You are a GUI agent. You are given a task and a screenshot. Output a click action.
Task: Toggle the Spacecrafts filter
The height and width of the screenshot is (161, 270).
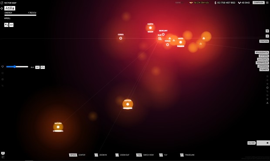tap(262, 52)
